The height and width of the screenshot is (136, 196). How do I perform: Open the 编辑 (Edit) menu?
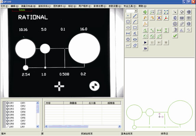click(x=15, y=6)
